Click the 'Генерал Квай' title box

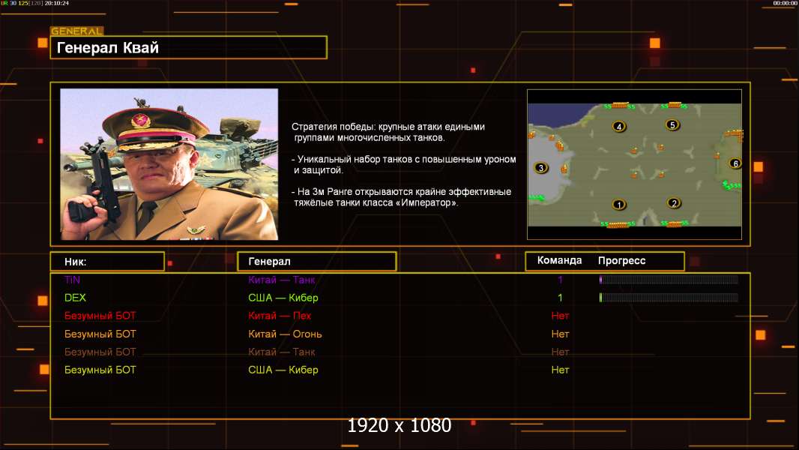pyautogui.click(x=189, y=47)
